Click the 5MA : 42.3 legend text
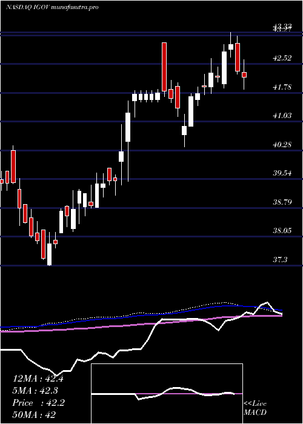This screenshot has width=303, height=424. [35, 391]
